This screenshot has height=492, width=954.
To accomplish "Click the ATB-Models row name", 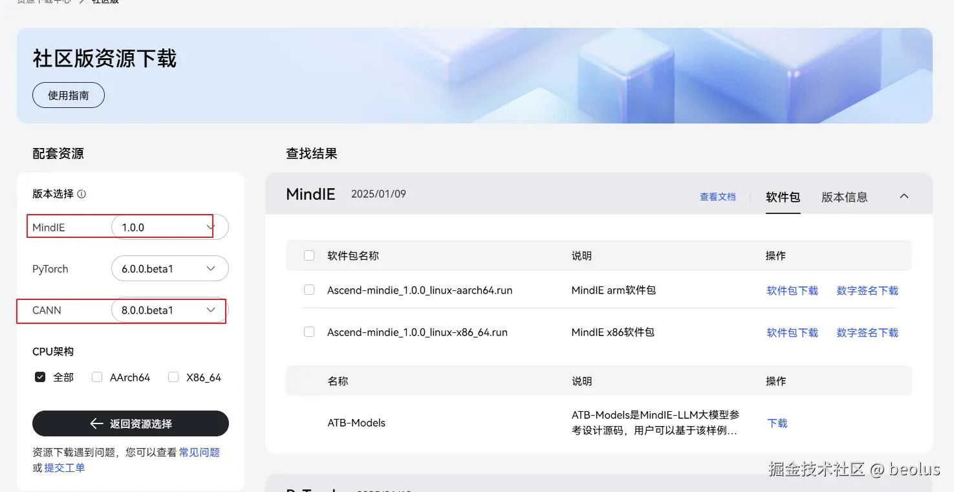I will coord(356,423).
